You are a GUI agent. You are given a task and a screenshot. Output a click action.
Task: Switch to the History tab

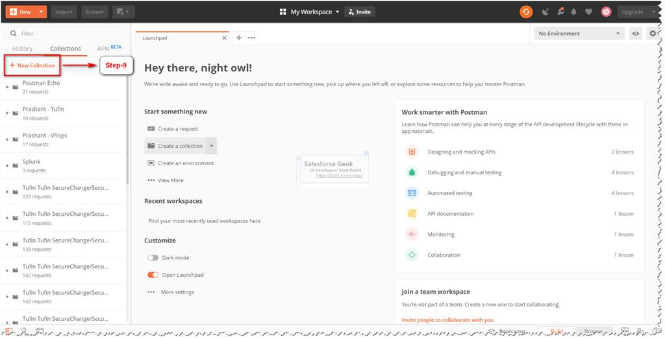(x=22, y=49)
